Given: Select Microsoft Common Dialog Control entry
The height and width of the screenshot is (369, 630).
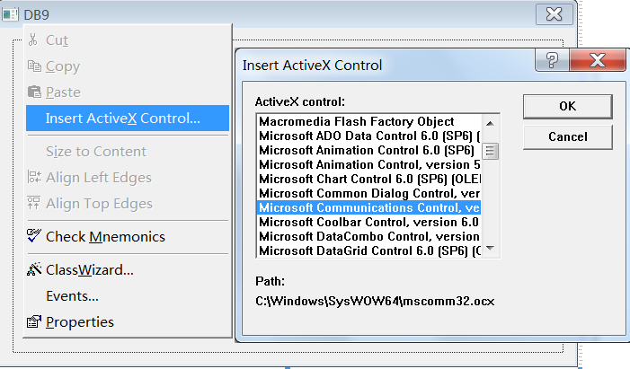Looking at the screenshot, I should pos(368,194).
